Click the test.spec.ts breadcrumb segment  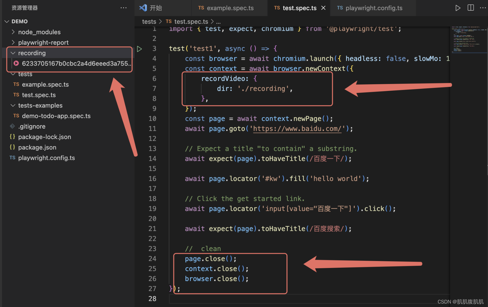(x=191, y=21)
